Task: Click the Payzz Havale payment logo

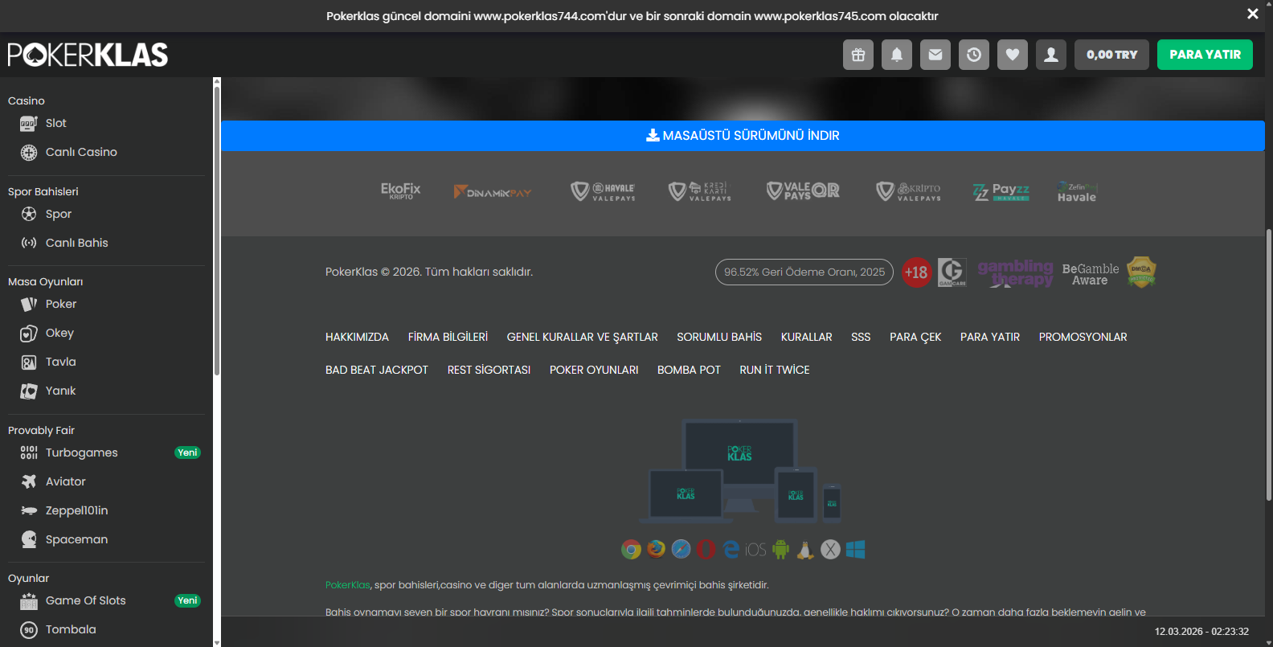Action: (x=1001, y=191)
